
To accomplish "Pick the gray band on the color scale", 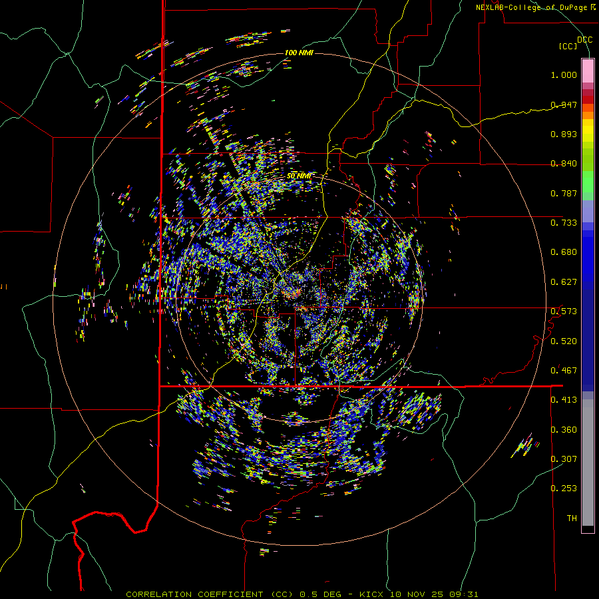I will click(588, 463).
